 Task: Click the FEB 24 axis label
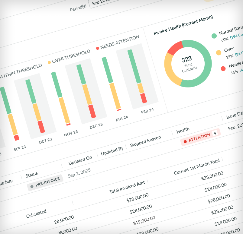pyautogui.click(x=147, y=111)
